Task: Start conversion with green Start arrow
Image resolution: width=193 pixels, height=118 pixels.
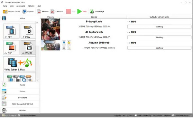Action: (79, 12)
